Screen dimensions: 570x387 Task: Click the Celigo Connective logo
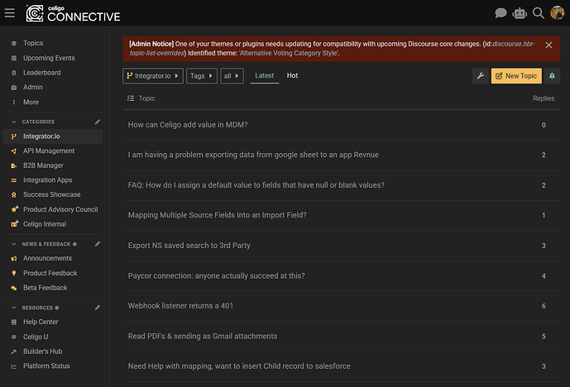click(73, 13)
